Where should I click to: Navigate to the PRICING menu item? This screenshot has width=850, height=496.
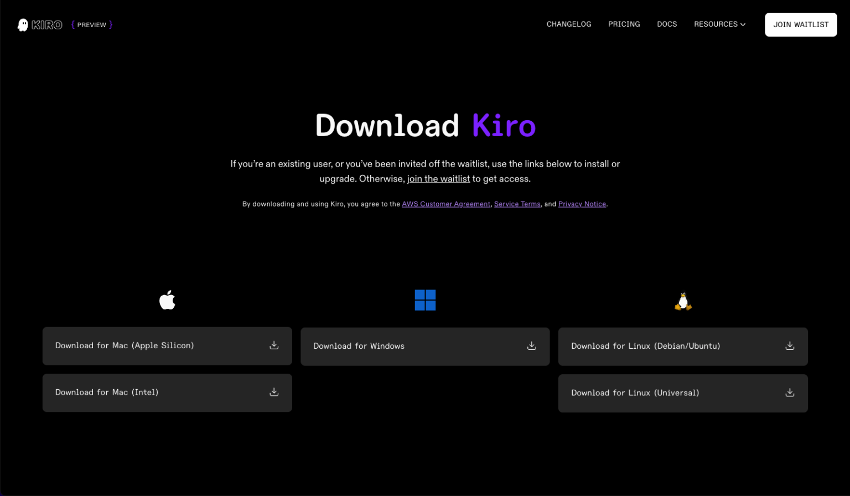(624, 24)
